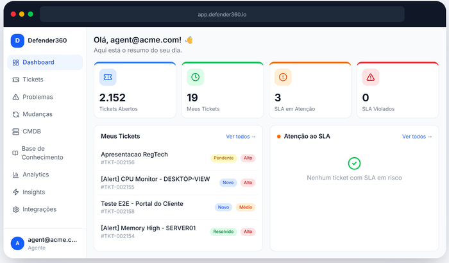
Task: Open the Apresentacao RegTech ticket
Action: click(133, 155)
